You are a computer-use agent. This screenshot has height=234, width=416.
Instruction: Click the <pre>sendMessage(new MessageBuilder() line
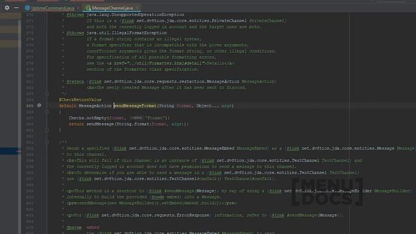151,203
